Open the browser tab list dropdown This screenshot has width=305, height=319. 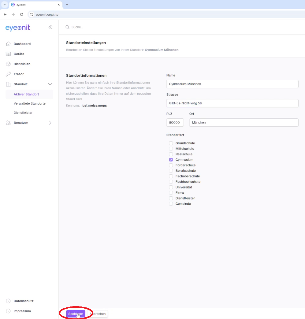click(x=4, y=5)
